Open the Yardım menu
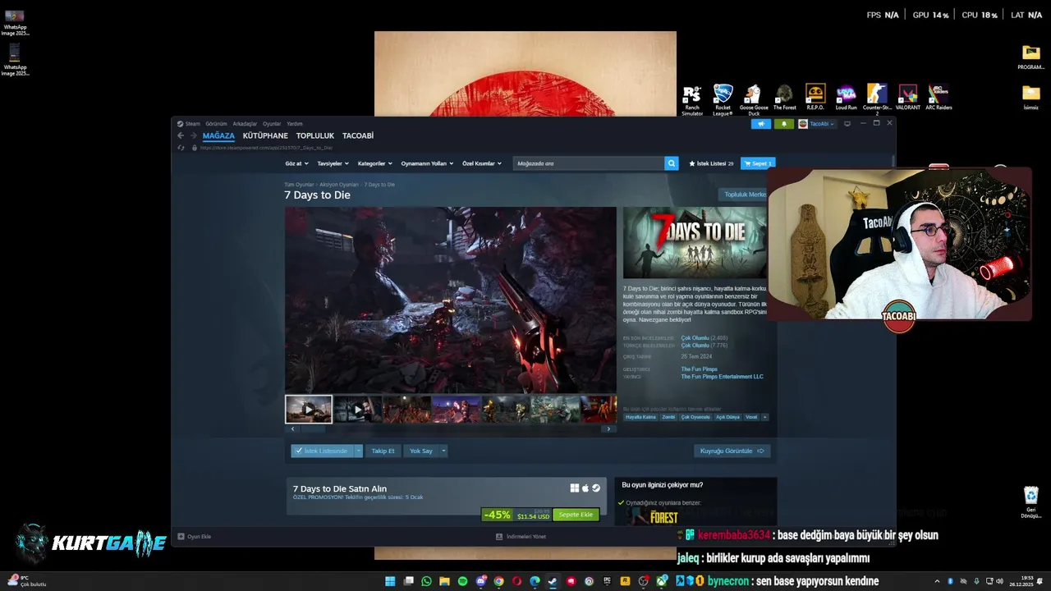 point(294,124)
